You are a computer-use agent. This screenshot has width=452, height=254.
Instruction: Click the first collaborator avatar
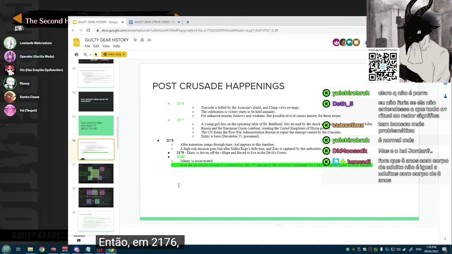click(x=336, y=42)
